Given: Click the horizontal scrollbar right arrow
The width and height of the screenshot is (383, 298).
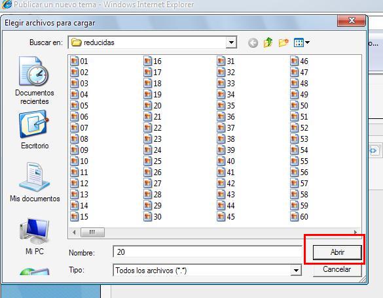Looking at the screenshot, I should point(356,232).
